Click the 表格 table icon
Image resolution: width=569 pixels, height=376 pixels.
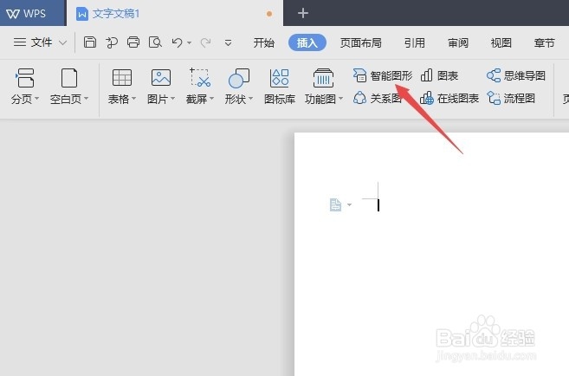pyautogui.click(x=122, y=78)
